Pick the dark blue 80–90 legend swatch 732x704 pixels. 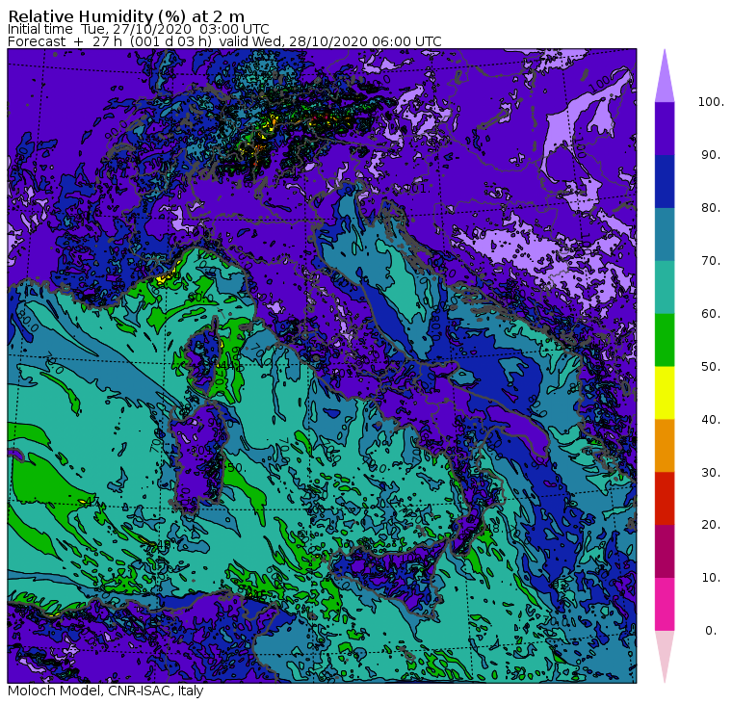coord(665,182)
